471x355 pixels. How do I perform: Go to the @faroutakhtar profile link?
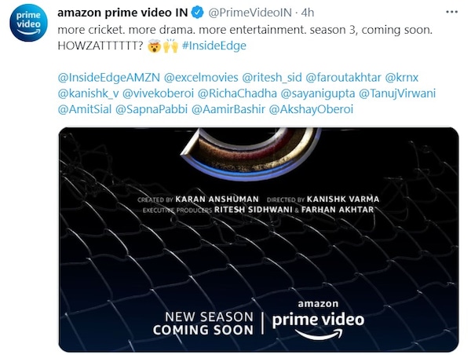[343, 78]
